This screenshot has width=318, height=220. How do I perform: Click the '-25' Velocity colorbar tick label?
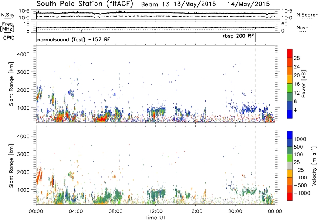pos(299,170)
